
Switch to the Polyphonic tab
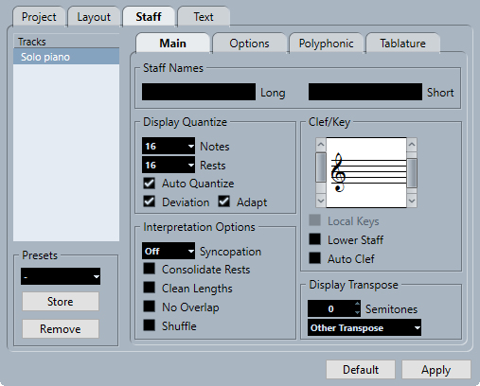tap(327, 44)
